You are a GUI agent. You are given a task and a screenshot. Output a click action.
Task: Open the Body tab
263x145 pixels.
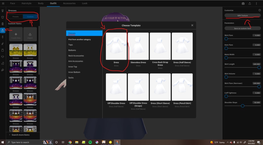pyautogui.click(x=41, y=3)
